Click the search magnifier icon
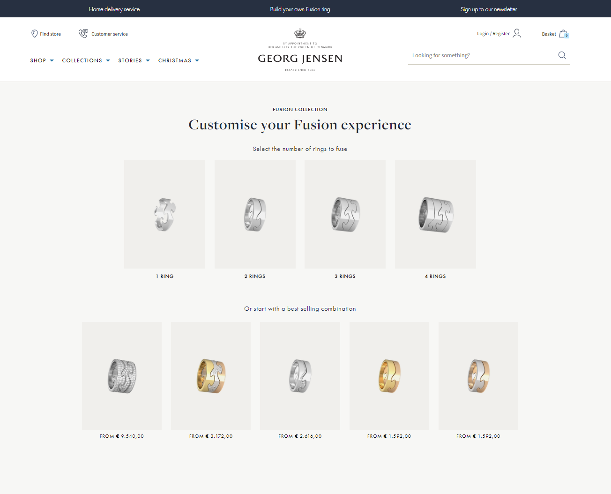Screen dimensions: 611x494 (x=562, y=55)
